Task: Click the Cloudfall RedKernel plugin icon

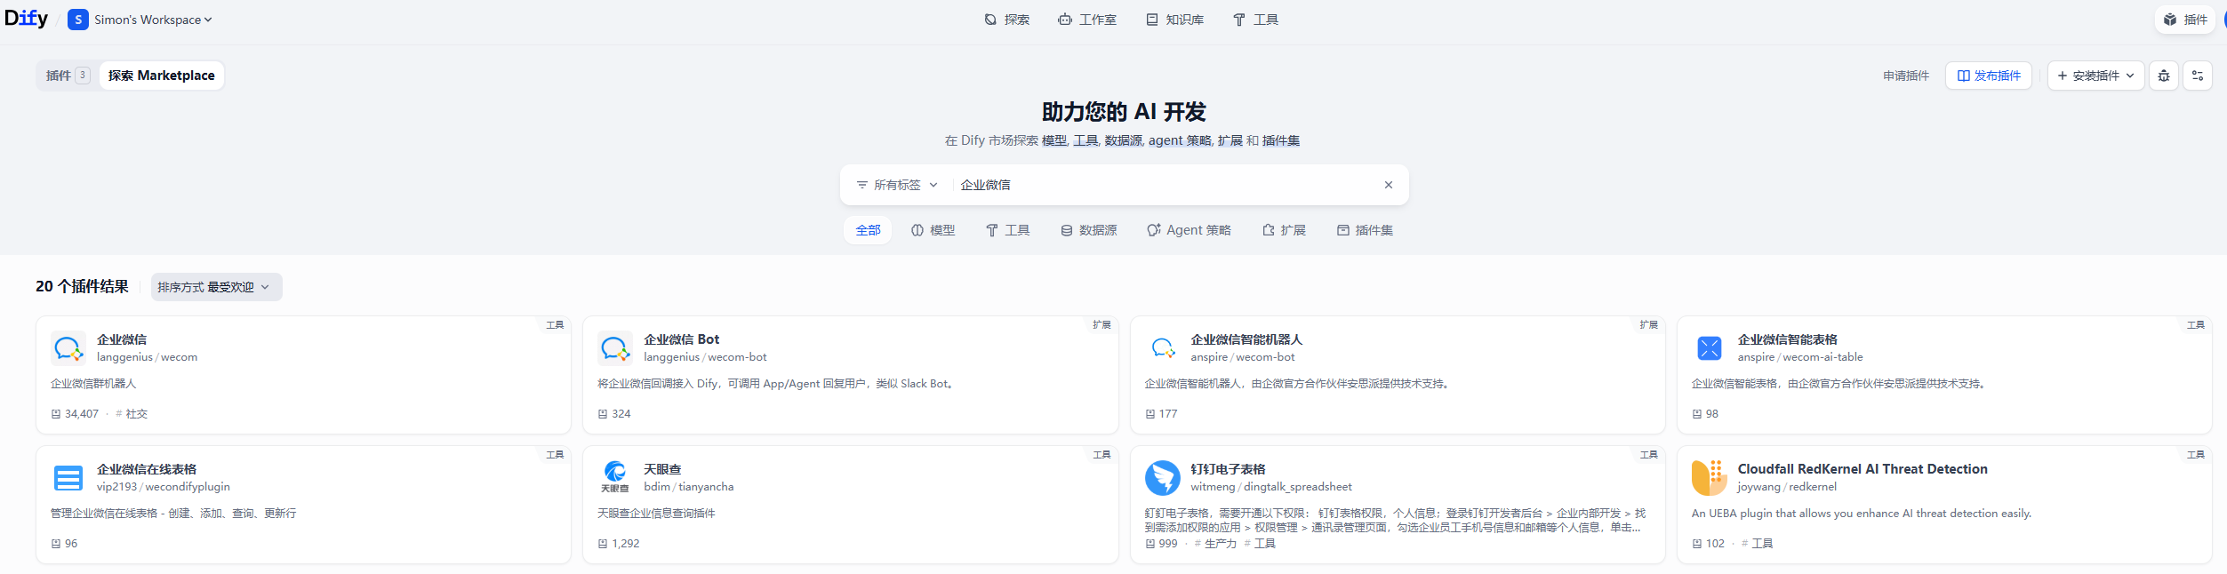Action: tap(1710, 478)
